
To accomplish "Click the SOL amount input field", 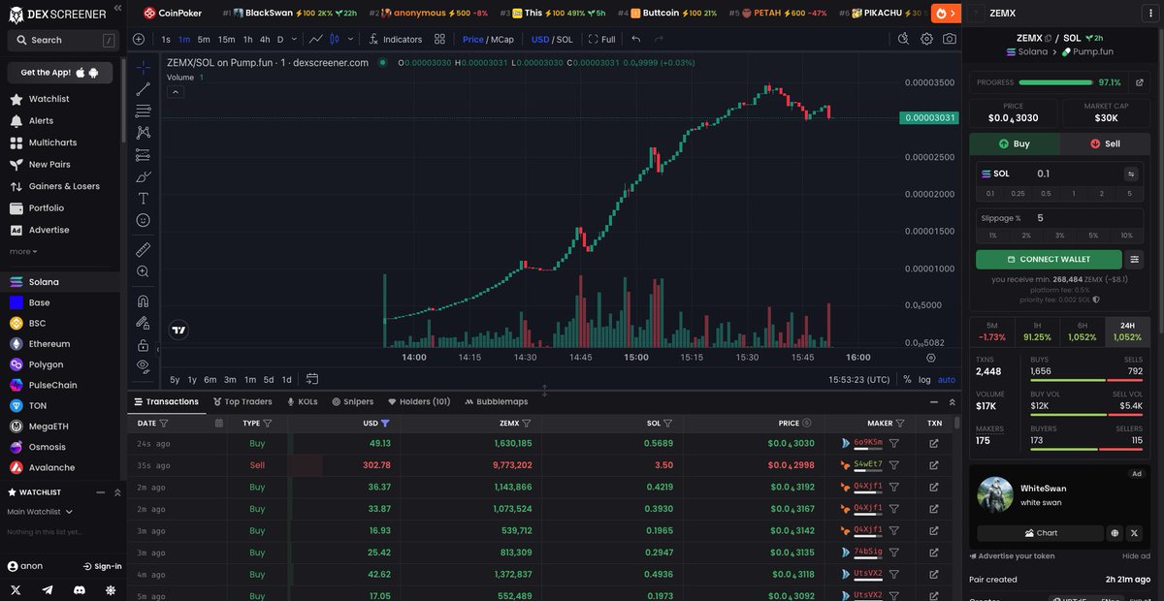I will pos(1077,174).
